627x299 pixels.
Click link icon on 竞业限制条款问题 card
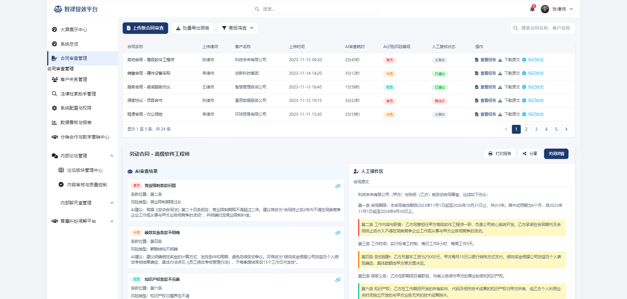click(338, 186)
